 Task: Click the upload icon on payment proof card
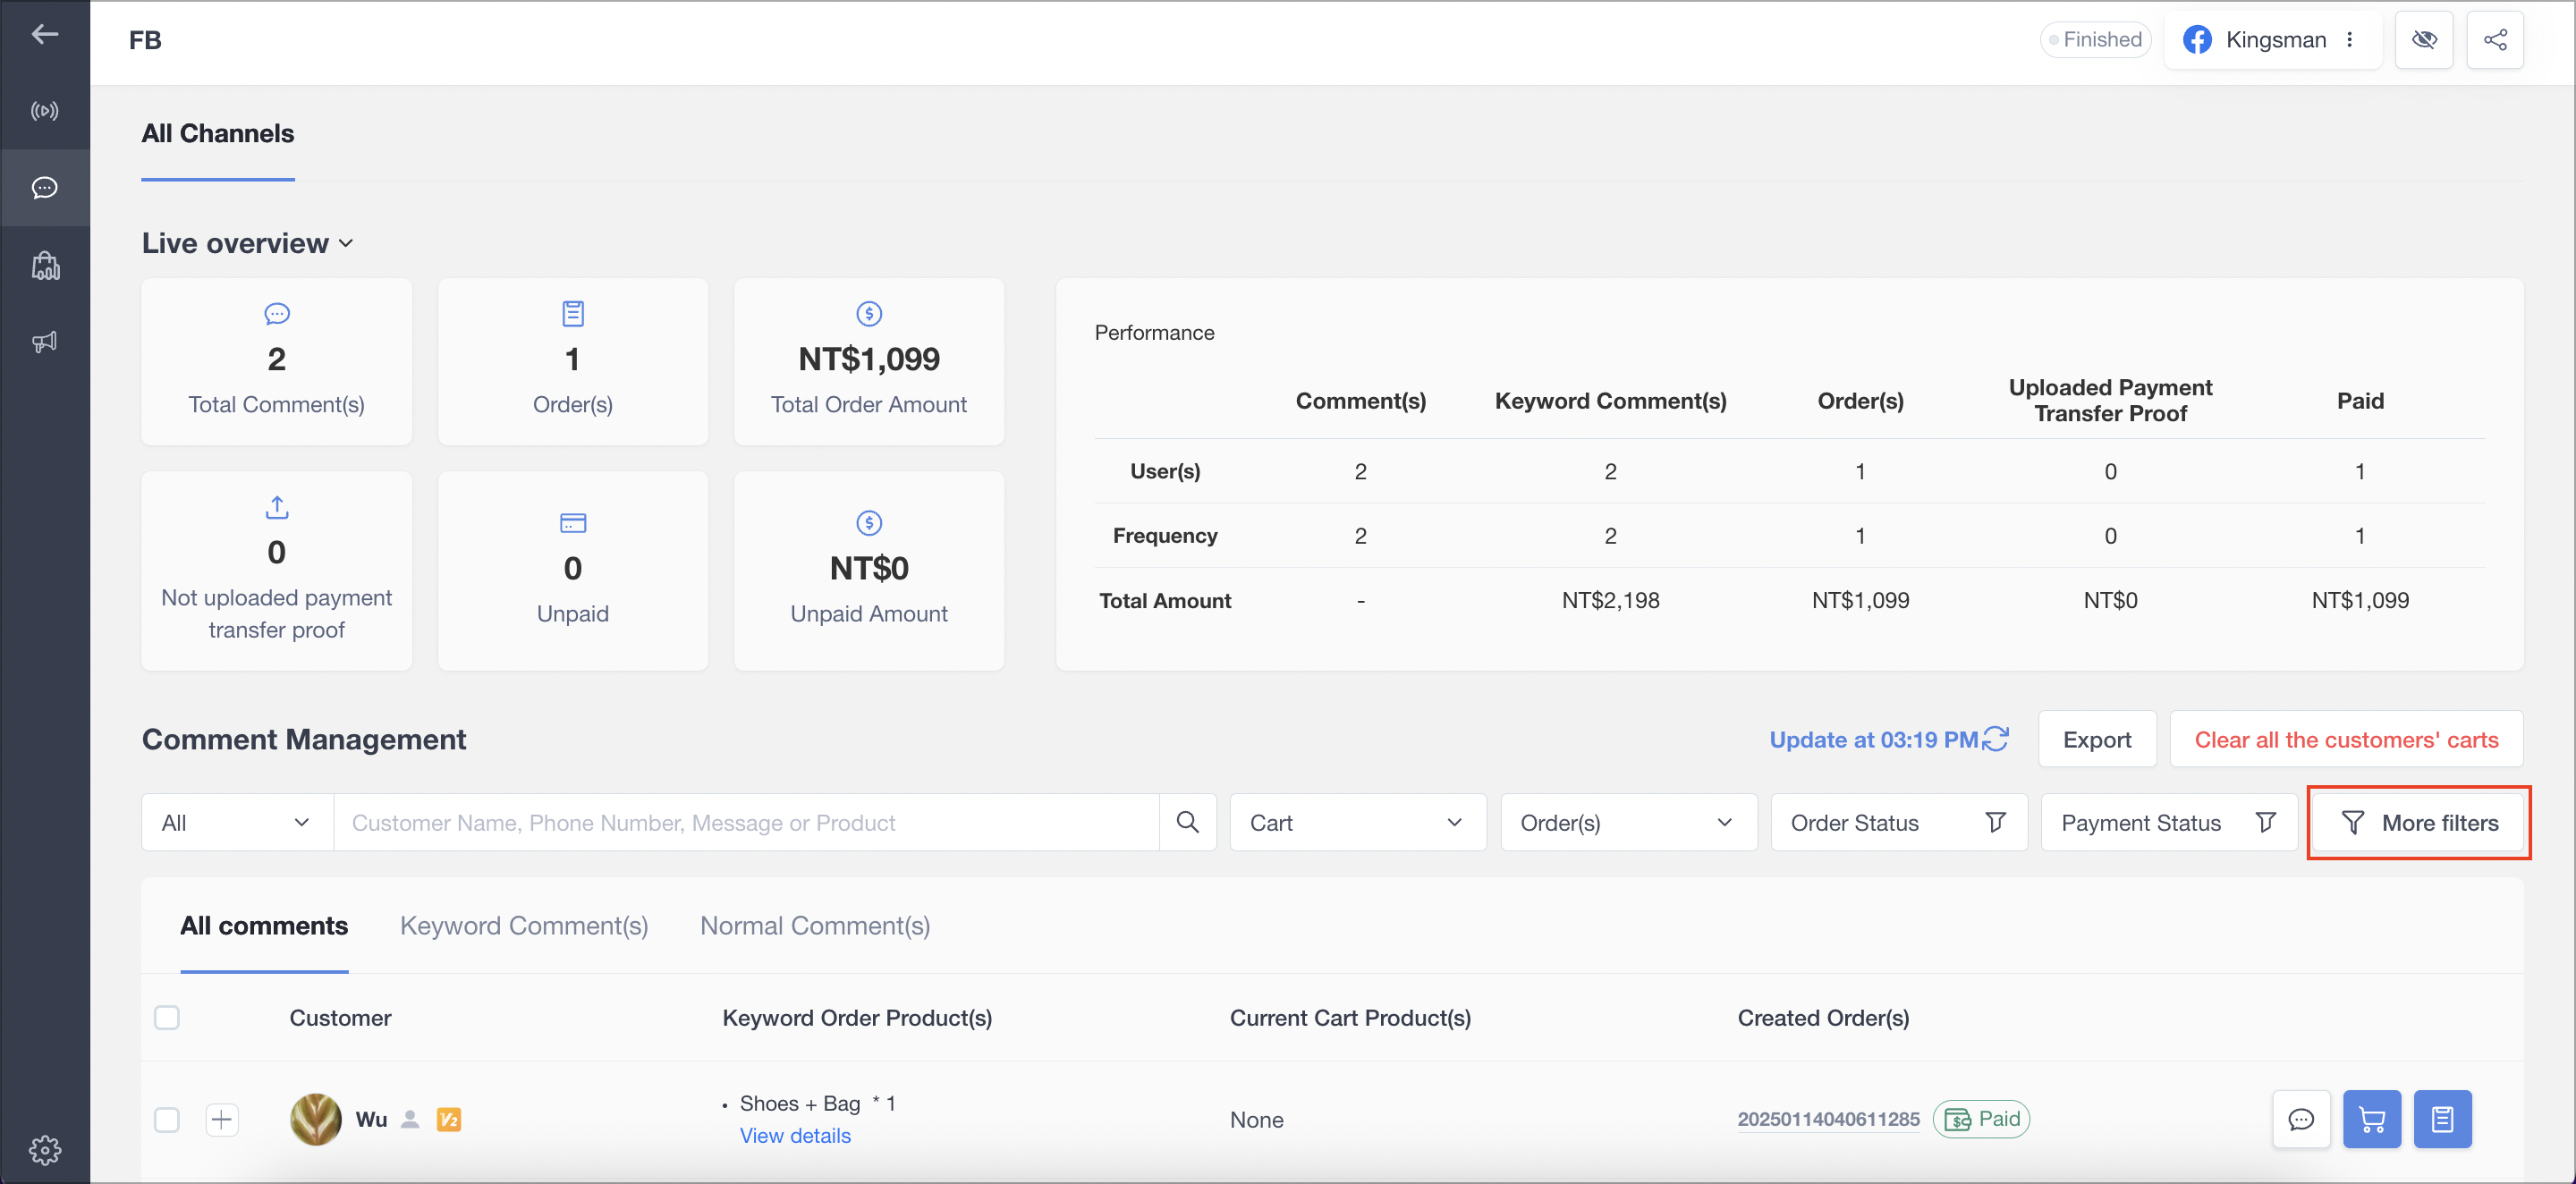pyautogui.click(x=277, y=507)
